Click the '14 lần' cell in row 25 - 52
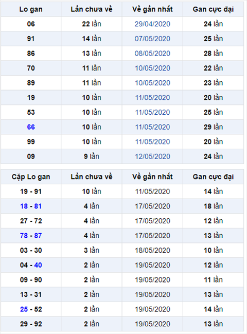Image resolution: width=247 pixels, height=334 pixels. tap(213, 309)
